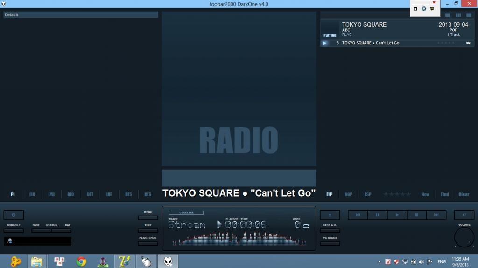Viewport: 478px width, 268px height.
Task: Click the previous track button
Action: (358, 215)
